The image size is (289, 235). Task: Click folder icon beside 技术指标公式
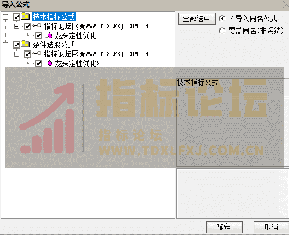pyautogui.click(x=26, y=16)
